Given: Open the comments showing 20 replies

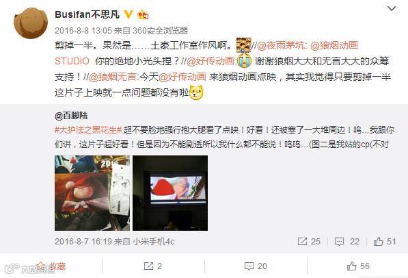Looking at the screenshot, I should point(256,266).
